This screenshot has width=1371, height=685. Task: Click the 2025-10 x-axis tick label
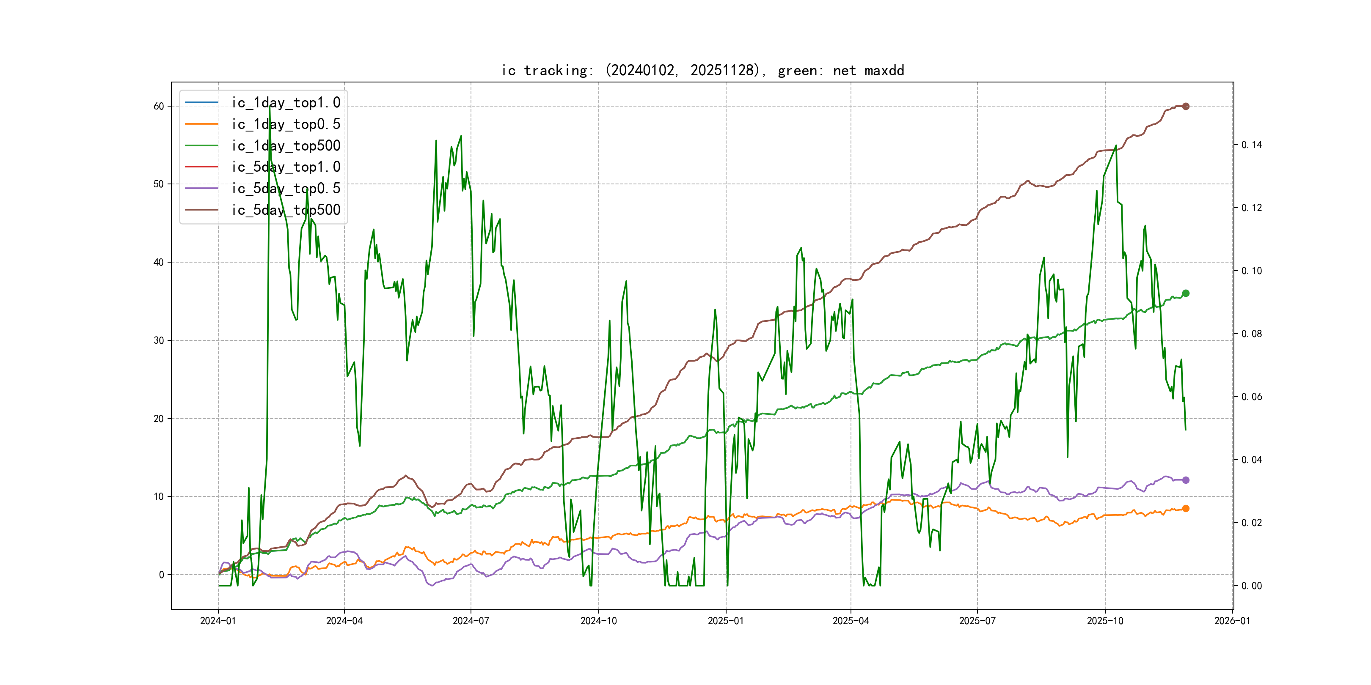1105,621
